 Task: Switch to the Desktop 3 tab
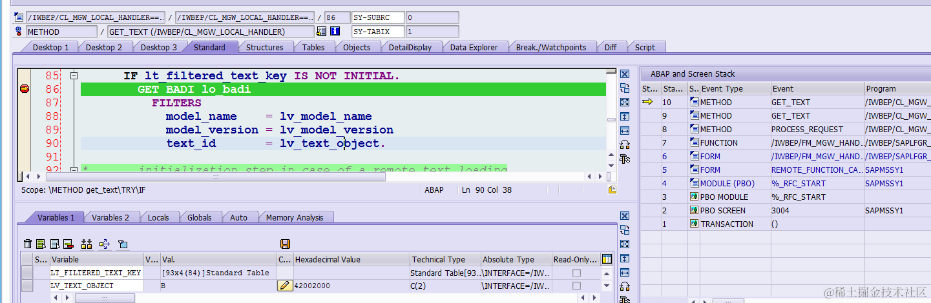[158, 47]
